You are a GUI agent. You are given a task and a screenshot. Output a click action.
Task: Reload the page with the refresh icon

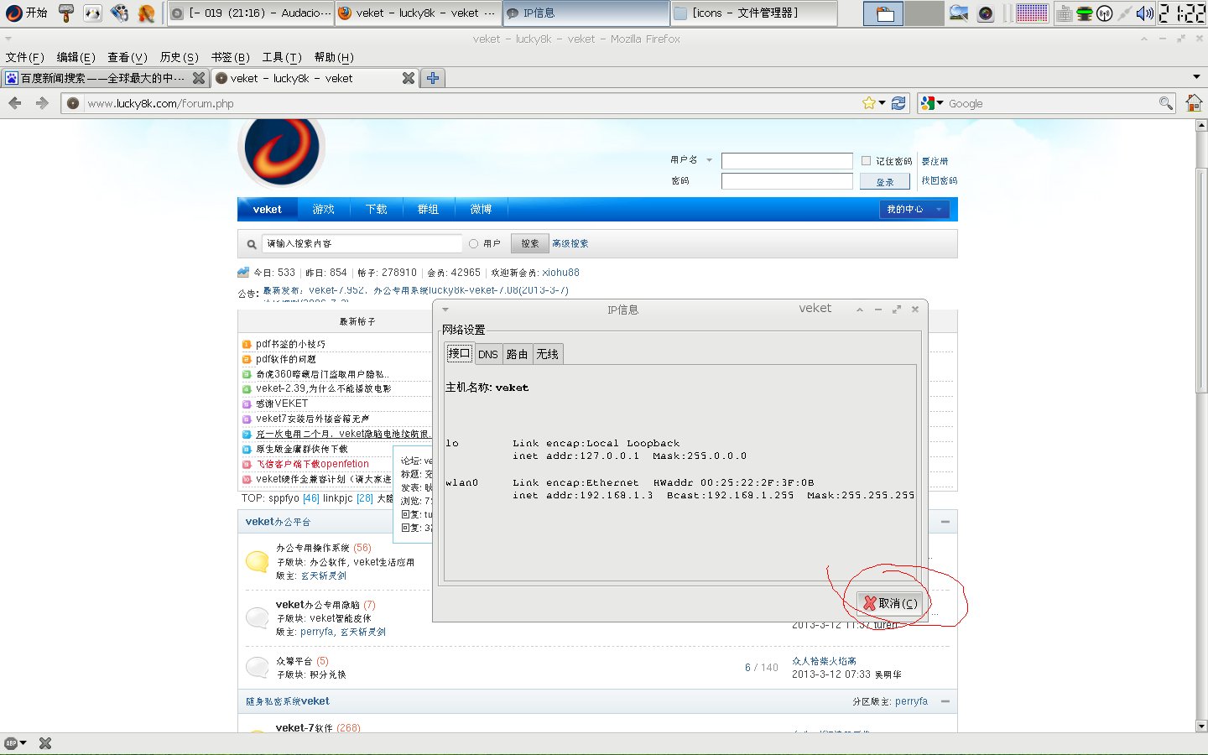click(898, 103)
